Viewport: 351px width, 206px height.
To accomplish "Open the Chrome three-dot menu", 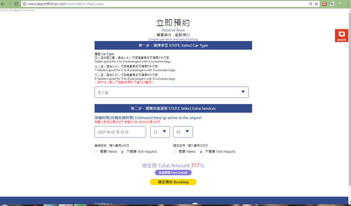I will click(x=347, y=4).
